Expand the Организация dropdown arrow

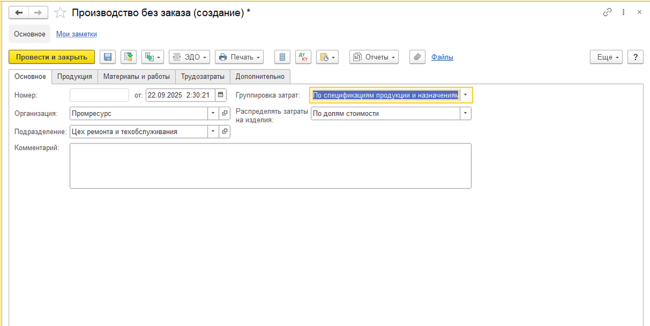coord(213,114)
